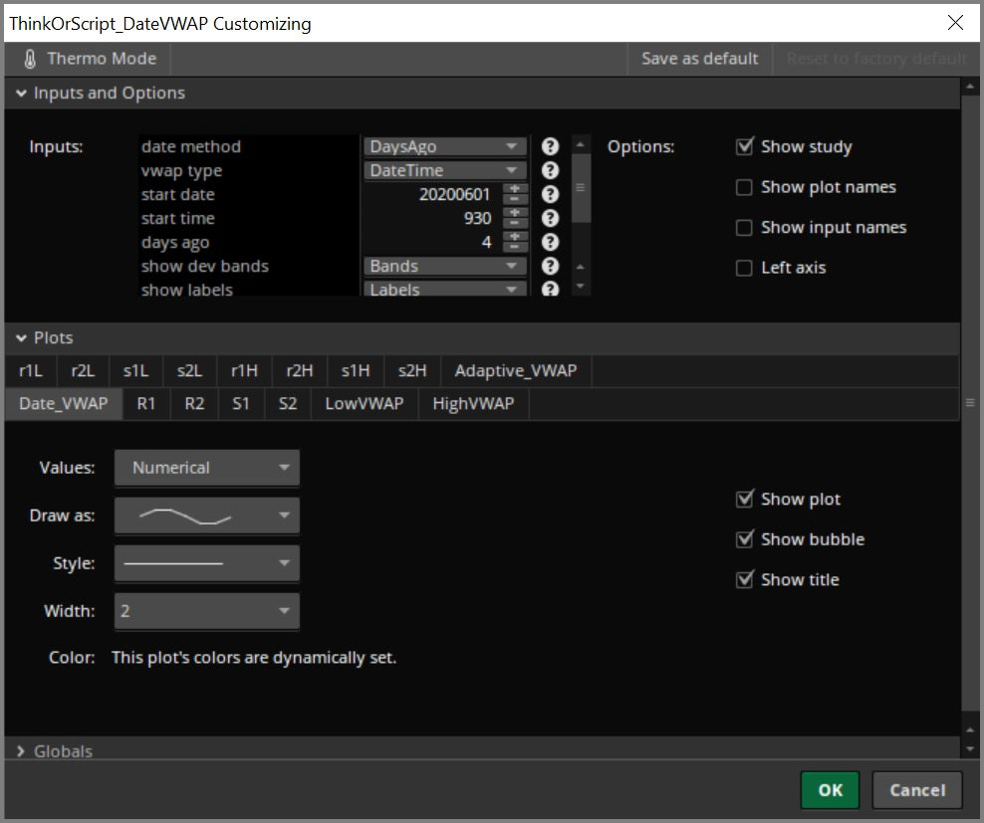This screenshot has height=823, width=984.
Task: Open the date method DaysAgo dropdown
Action: tap(445, 146)
